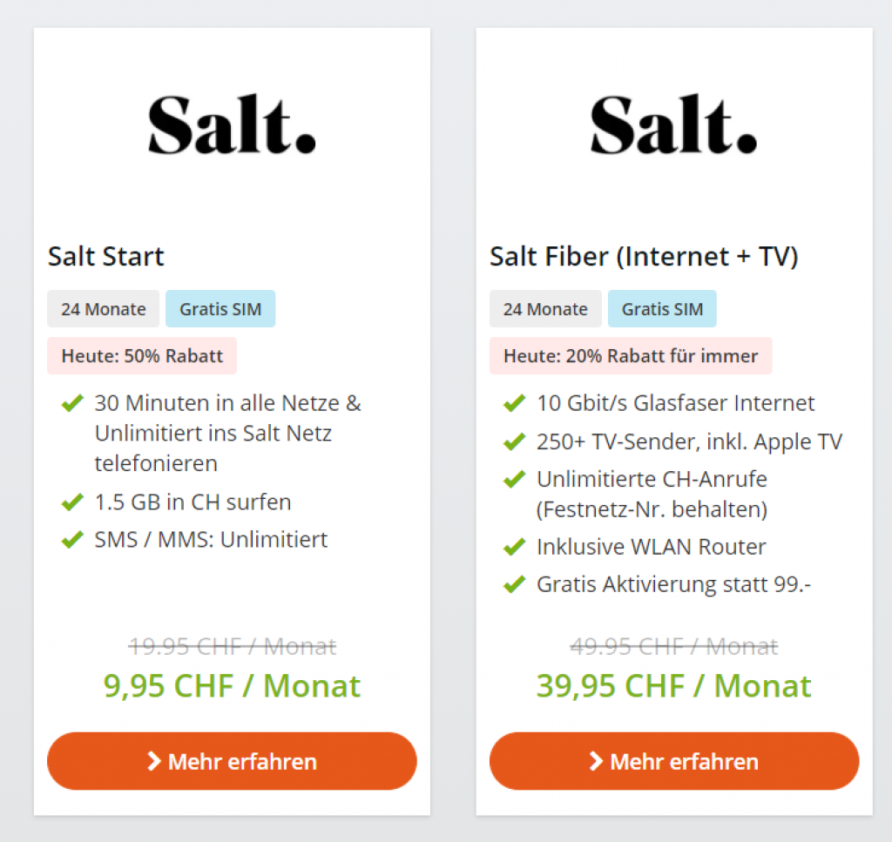
Task: Select the 24 Monate tag on Salt Start
Action: click(103, 309)
